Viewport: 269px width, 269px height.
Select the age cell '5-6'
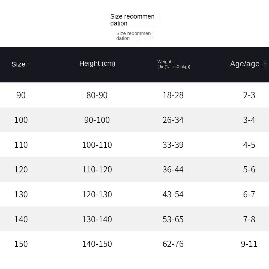(x=249, y=170)
